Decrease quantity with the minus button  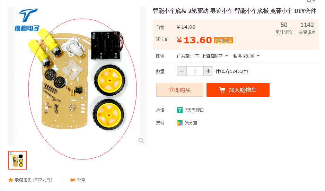pos(182,71)
